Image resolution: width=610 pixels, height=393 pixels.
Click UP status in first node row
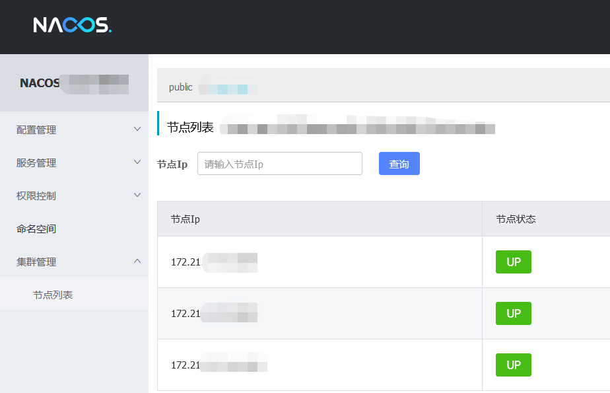coord(514,262)
